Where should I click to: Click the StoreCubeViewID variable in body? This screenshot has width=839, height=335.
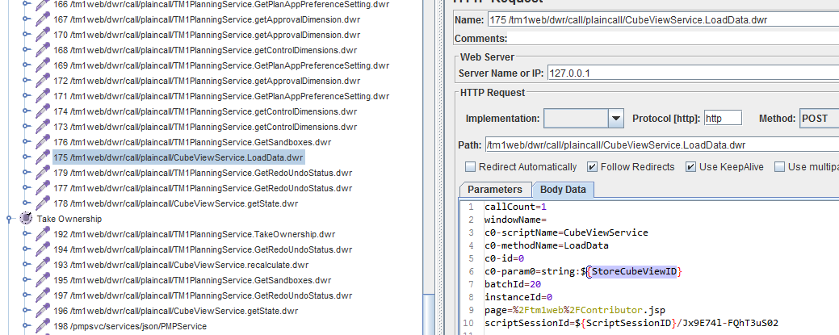tap(634, 272)
